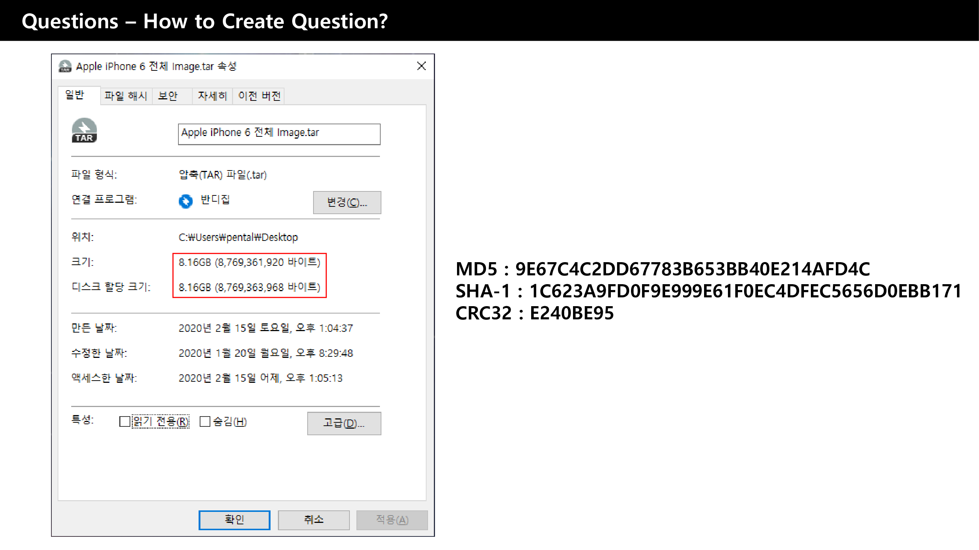Switch to the 파일 해시 tab

[126, 96]
